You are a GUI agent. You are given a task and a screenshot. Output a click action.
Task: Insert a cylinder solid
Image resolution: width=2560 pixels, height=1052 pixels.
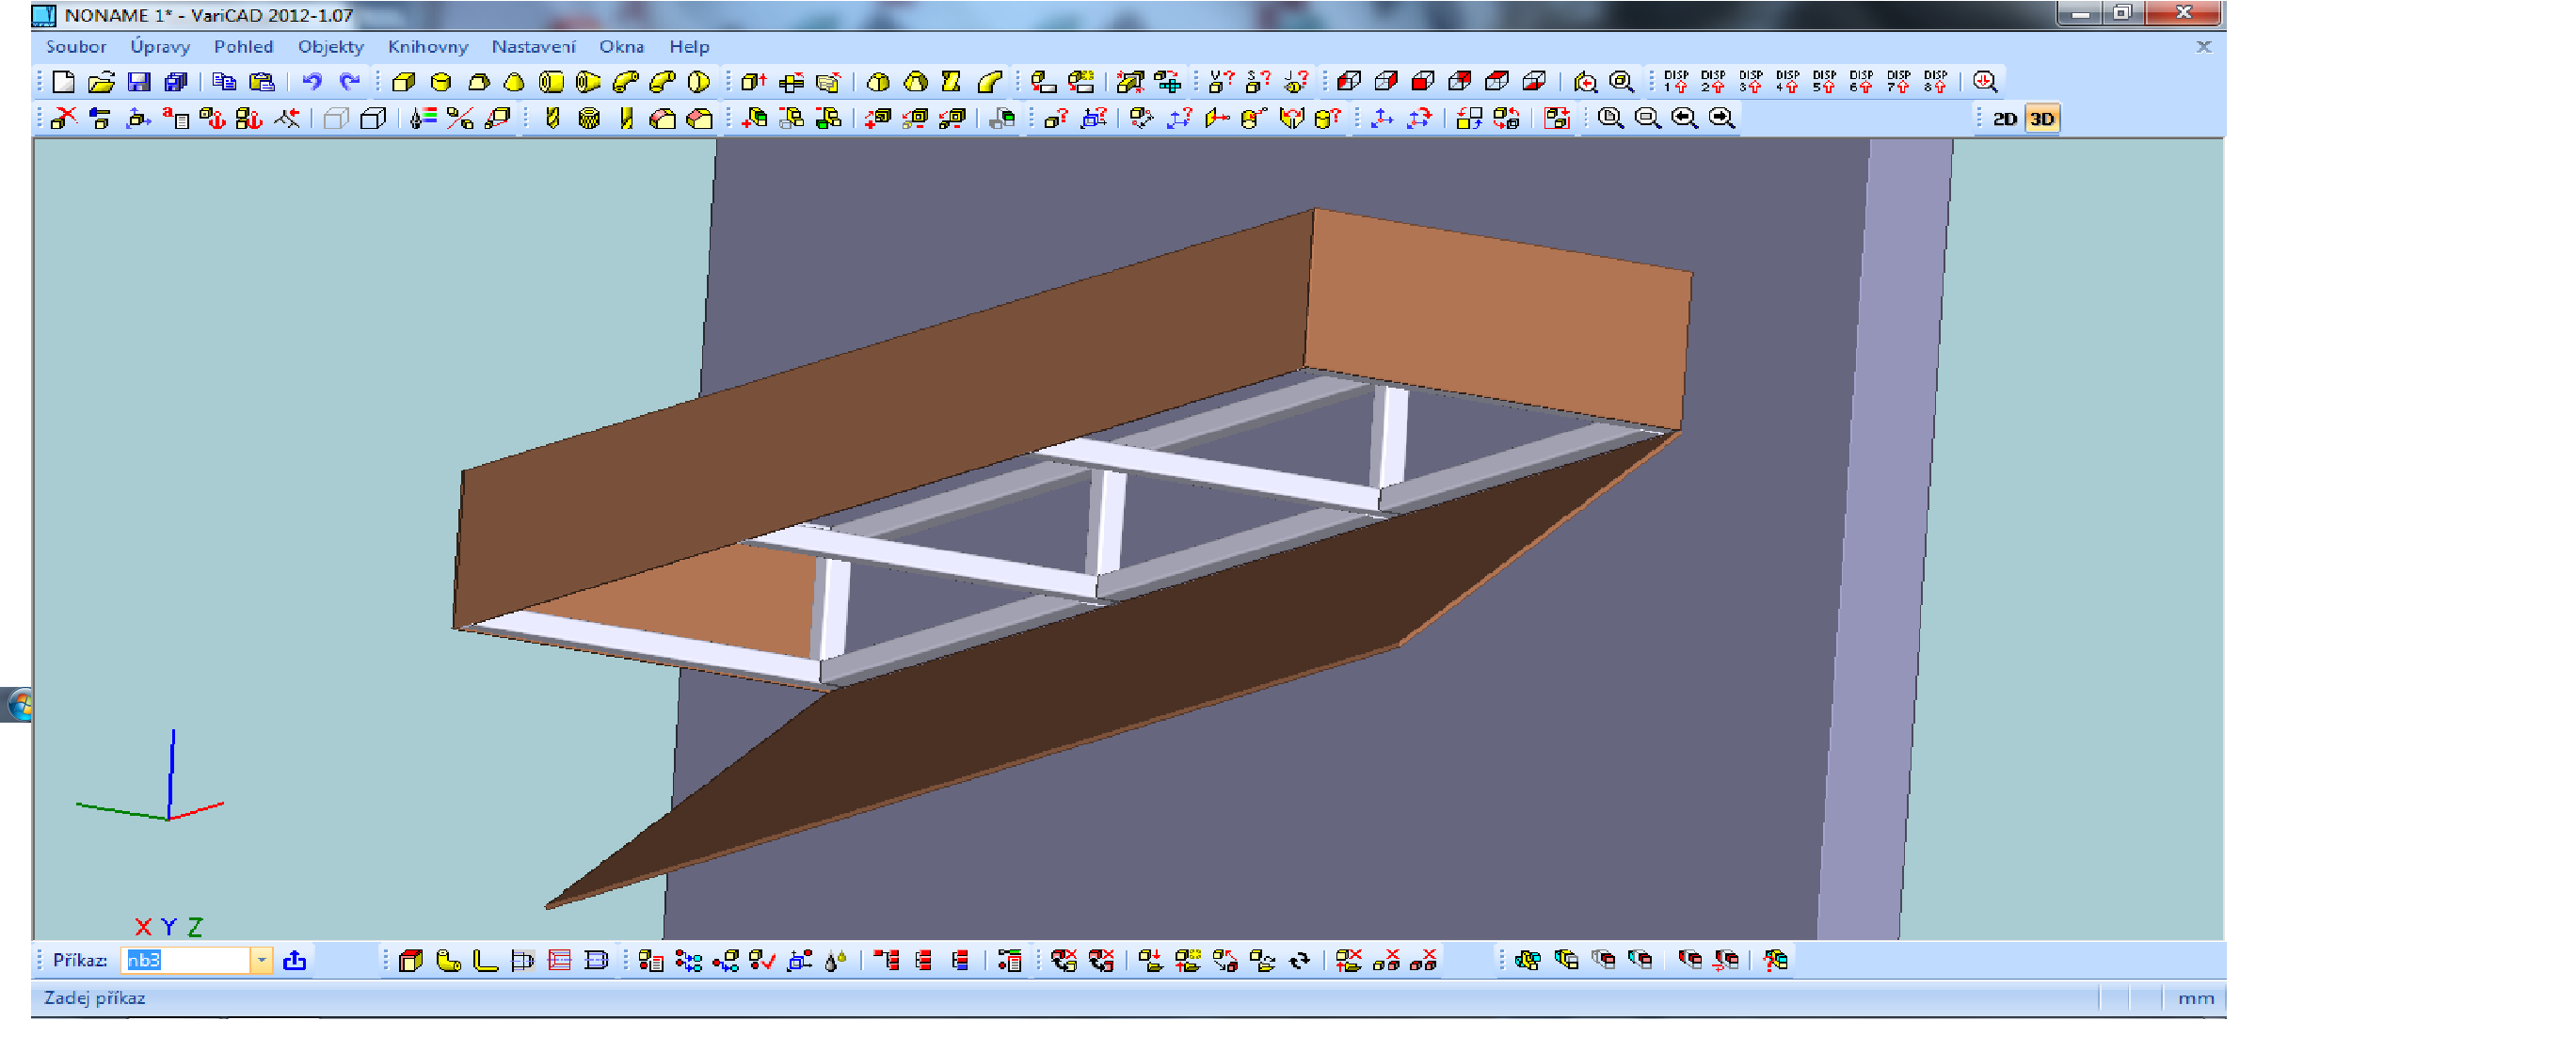[441, 83]
